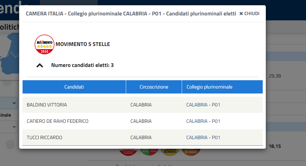The image size is (306, 166).
Task: Open the lower dropdown on left edge
Action: click(9, 127)
